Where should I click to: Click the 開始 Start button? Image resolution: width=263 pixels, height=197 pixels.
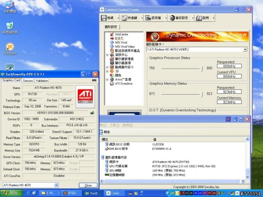pyautogui.click(x=12, y=193)
